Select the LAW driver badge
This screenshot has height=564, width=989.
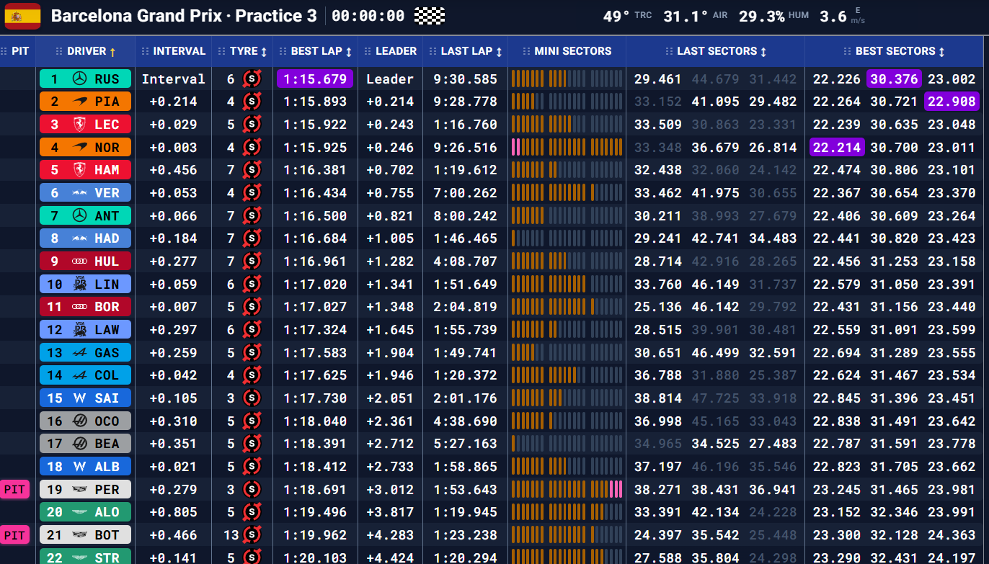click(85, 330)
